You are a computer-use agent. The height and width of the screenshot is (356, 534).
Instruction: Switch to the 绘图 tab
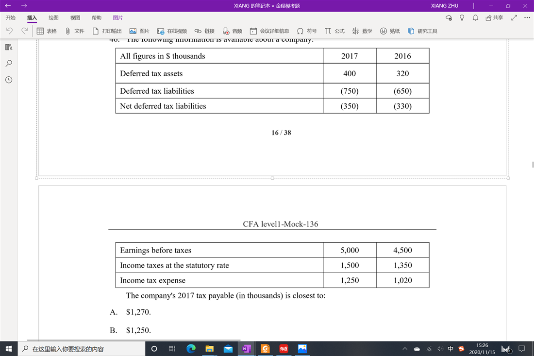(x=53, y=18)
